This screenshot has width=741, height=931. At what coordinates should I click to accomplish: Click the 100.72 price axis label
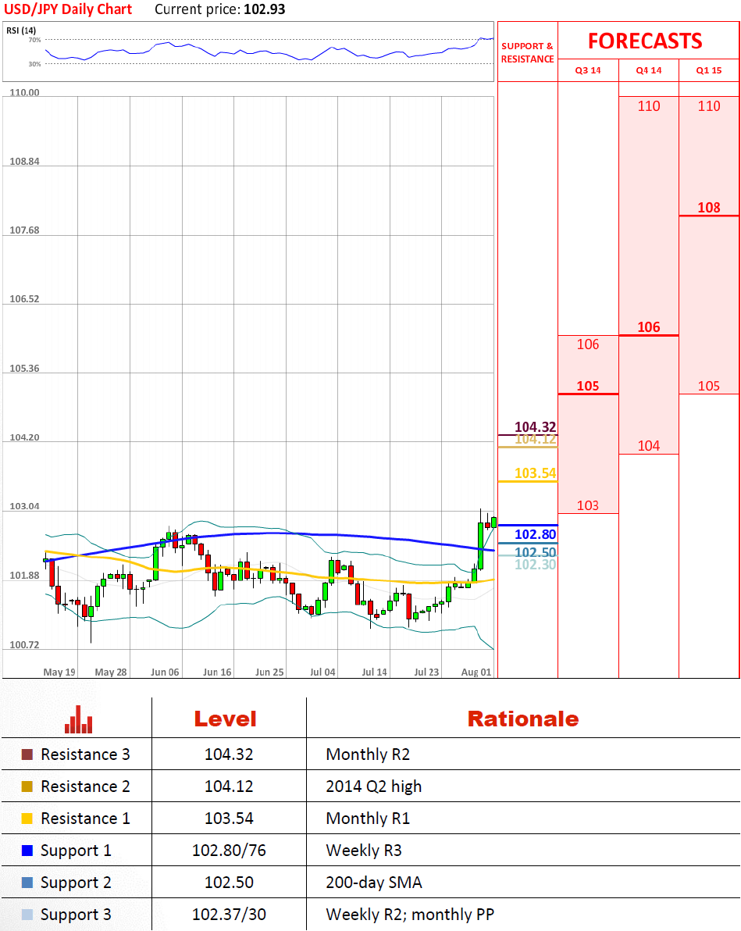24,645
